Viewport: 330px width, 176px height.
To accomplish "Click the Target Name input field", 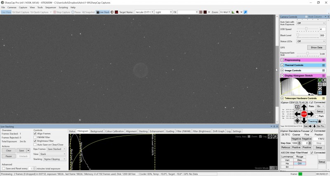I will click(x=144, y=12).
